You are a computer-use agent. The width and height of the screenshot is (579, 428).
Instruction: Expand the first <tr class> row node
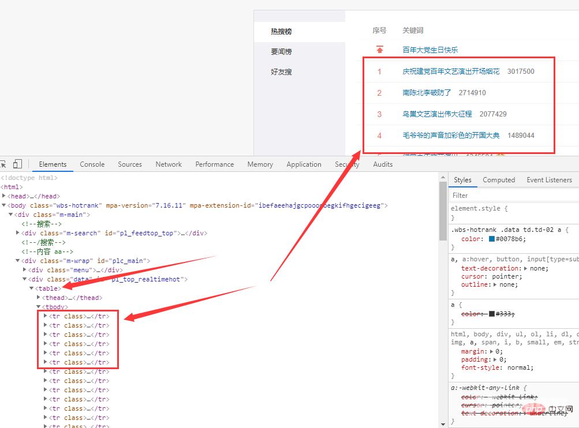[x=45, y=316]
